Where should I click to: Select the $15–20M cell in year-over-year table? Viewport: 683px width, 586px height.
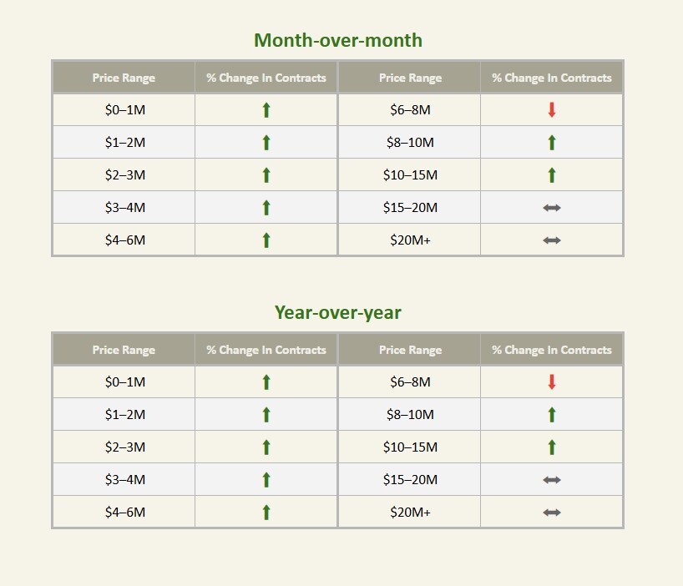point(410,480)
